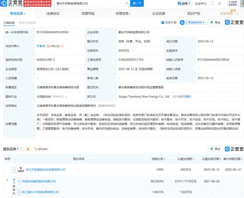Image resolution: width=244 pixels, height=198 pixels.
Task: Click the 1.9631% shareholding value
Action: coord(158,192)
